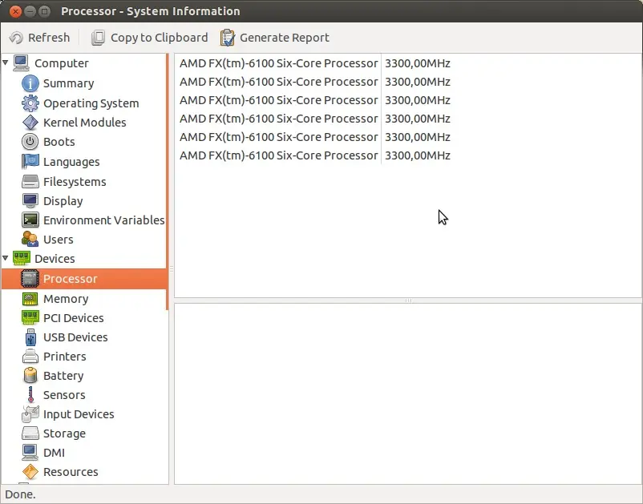
Task: Click the Environment Variables terminal icon
Action: (x=30, y=220)
